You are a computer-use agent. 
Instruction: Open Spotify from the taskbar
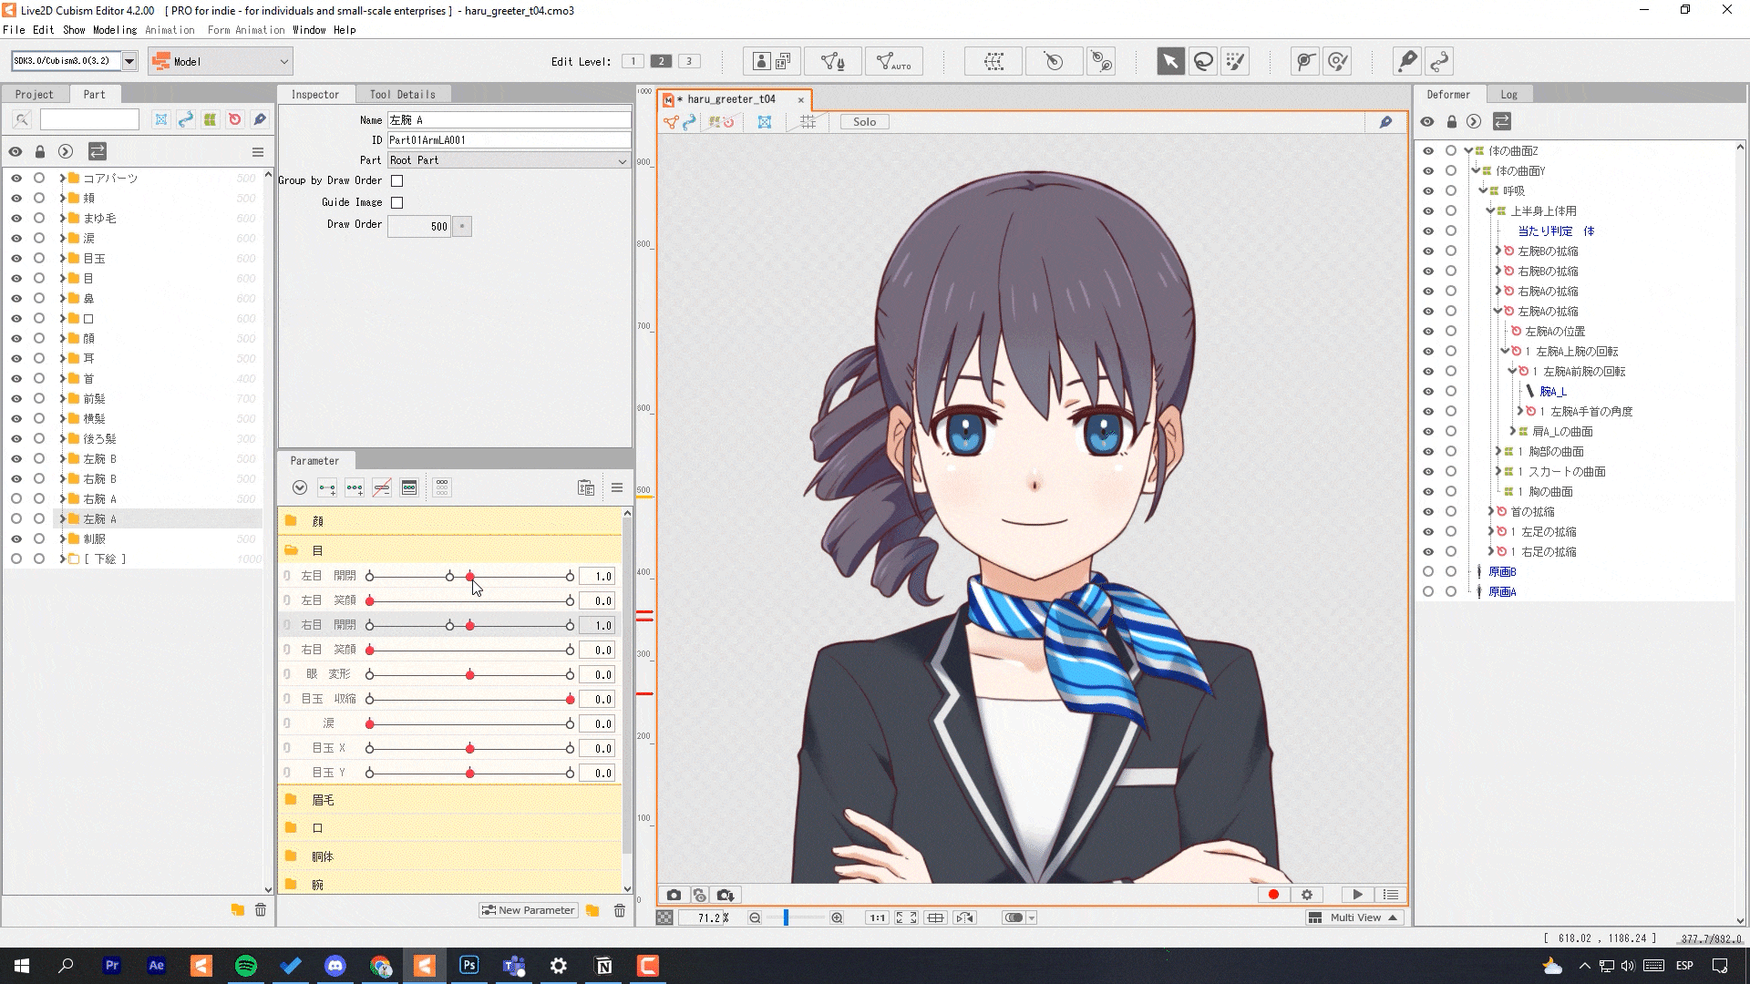[246, 966]
